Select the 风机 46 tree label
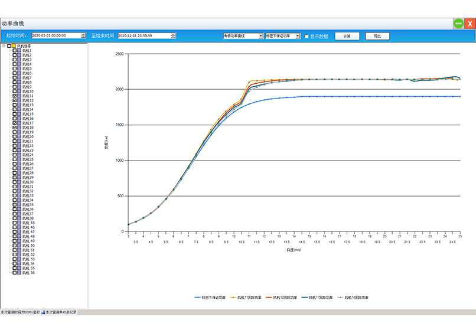Viewport: 476px width, 333px height. 28,227
